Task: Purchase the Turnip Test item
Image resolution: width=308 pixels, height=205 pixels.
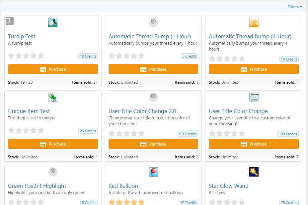Action: point(53,69)
